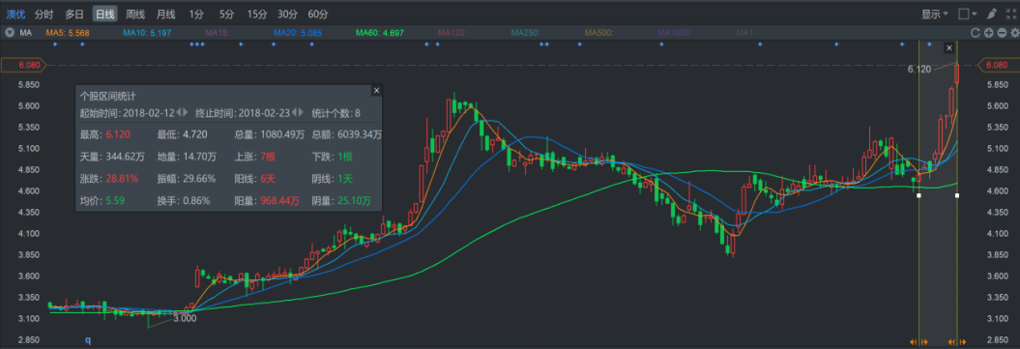Viewport: 1020px width, 349px height.
Task: Open the 显示 dropdown menu
Action: 935,14
